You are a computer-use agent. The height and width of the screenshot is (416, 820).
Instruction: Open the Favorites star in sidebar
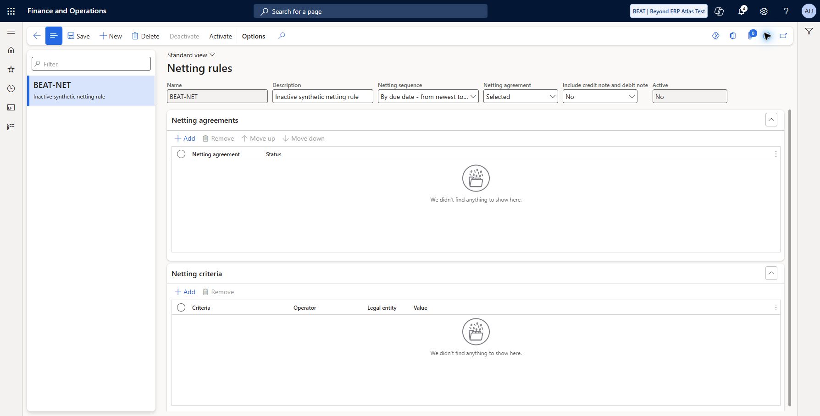pyautogui.click(x=11, y=69)
